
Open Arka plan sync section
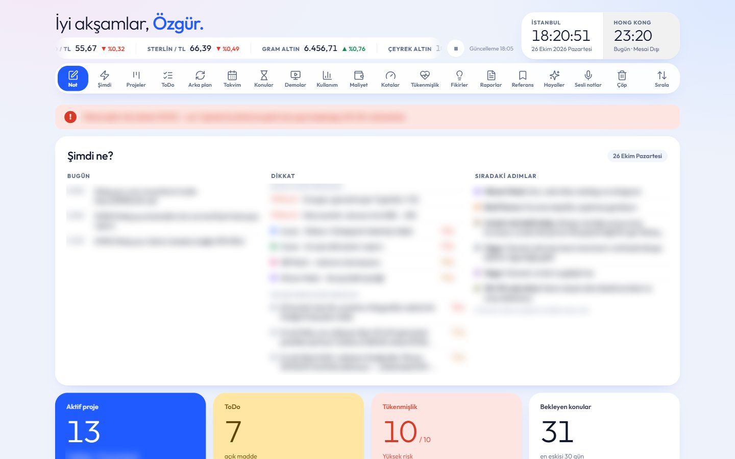click(200, 79)
